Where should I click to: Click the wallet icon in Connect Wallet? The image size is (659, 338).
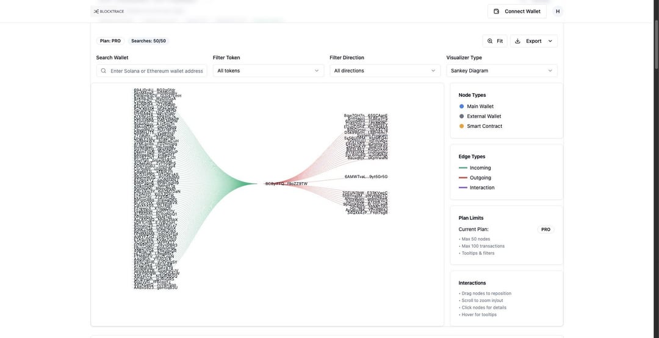point(497,12)
